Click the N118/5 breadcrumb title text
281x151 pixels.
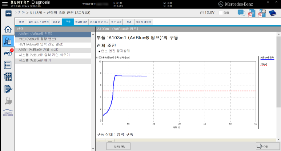(60, 13)
